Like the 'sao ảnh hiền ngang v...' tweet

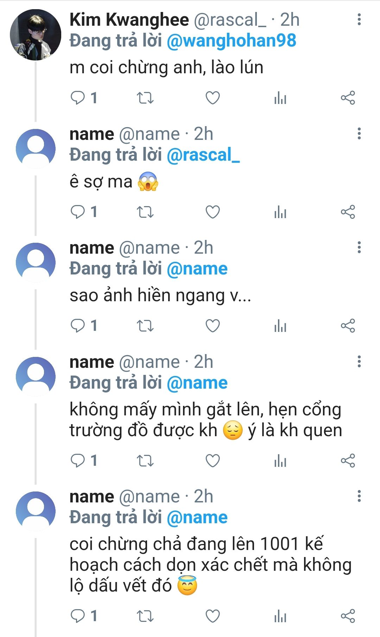coord(213,326)
